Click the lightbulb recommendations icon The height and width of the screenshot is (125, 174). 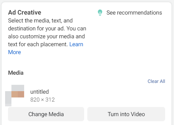(100, 13)
